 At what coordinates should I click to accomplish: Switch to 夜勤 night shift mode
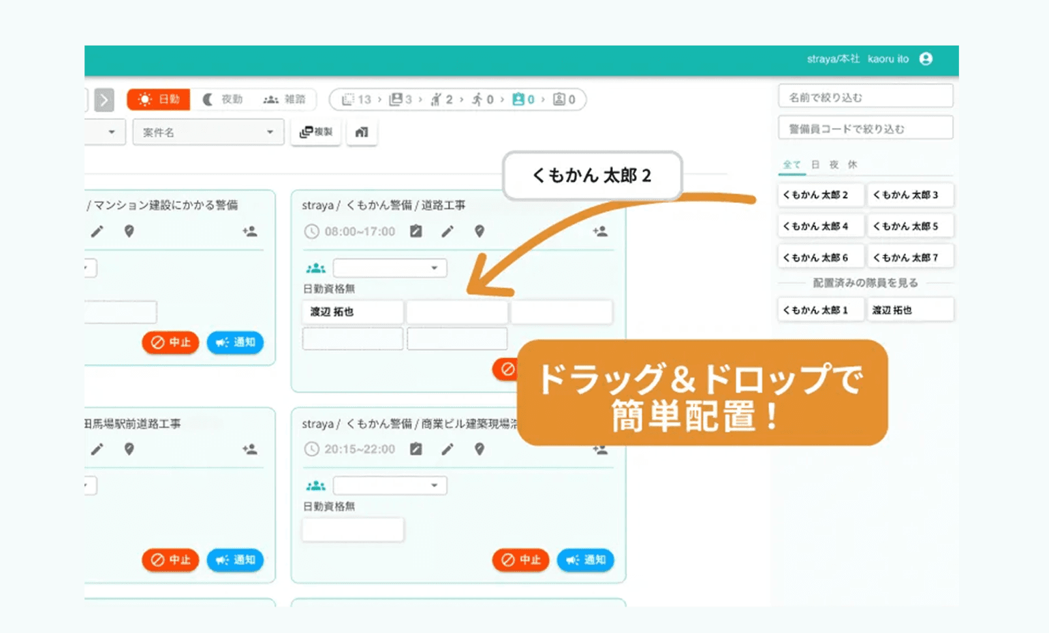(223, 99)
